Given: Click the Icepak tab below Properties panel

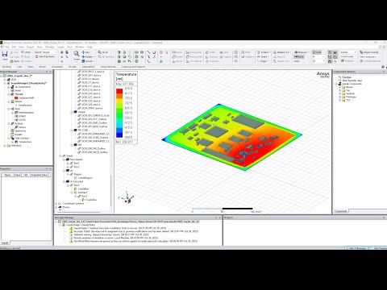Looking at the screenshot, I should [5, 242].
